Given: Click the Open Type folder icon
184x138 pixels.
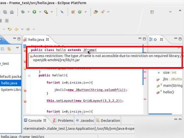Looking at the screenshot, I should (x=96, y=12).
